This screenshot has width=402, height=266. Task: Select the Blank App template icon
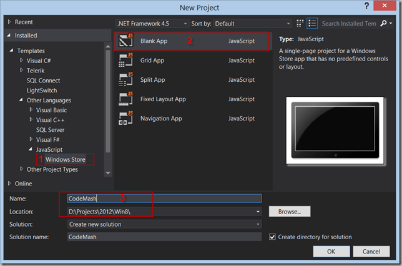(x=126, y=41)
